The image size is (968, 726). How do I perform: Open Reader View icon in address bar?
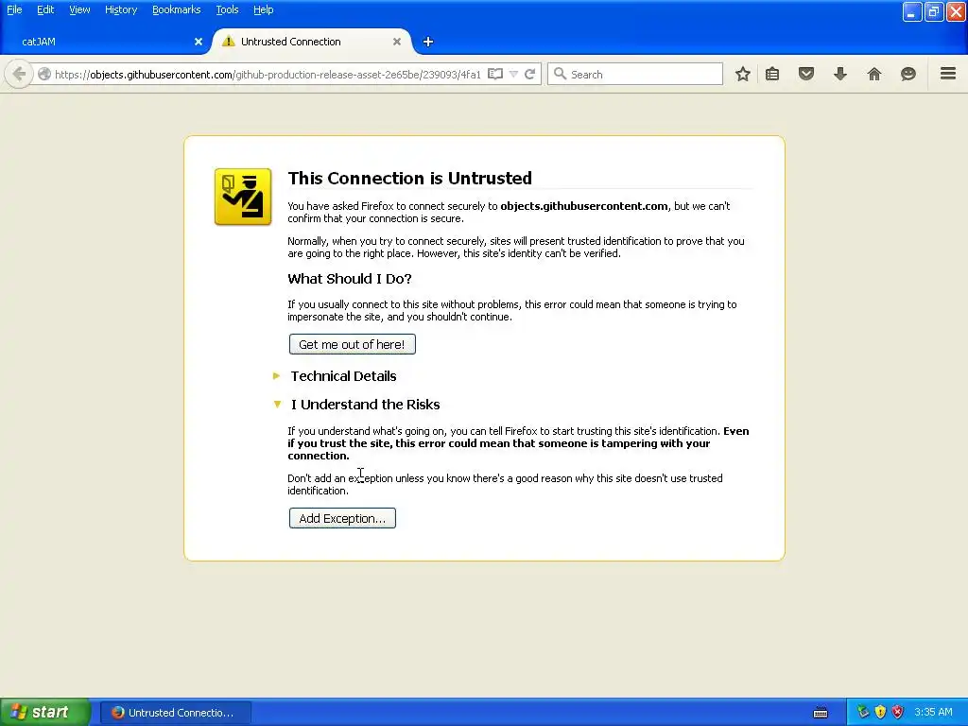pos(495,74)
